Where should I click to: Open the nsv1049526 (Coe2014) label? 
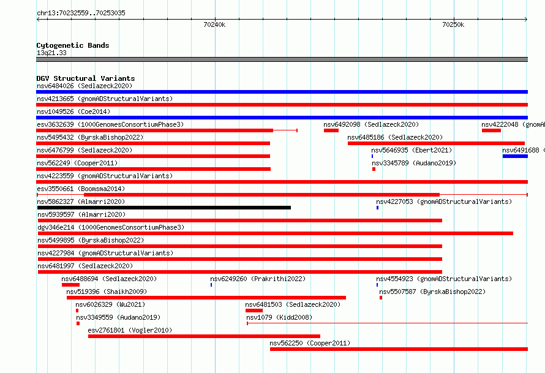click(73, 111)
